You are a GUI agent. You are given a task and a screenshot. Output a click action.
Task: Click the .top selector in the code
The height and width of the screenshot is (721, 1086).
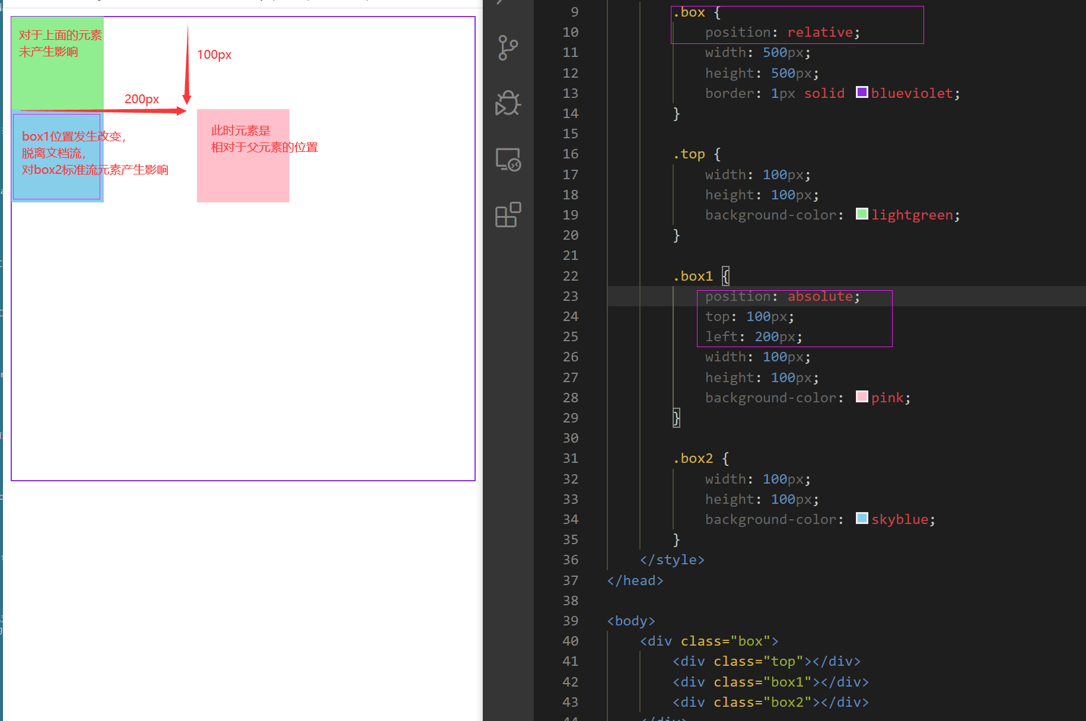click(x=689, y=154)
